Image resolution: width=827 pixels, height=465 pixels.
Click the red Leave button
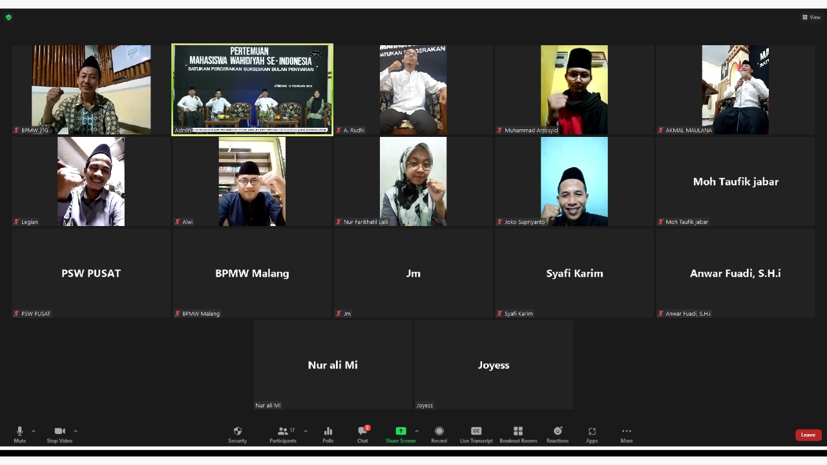(x=808, y=435)
